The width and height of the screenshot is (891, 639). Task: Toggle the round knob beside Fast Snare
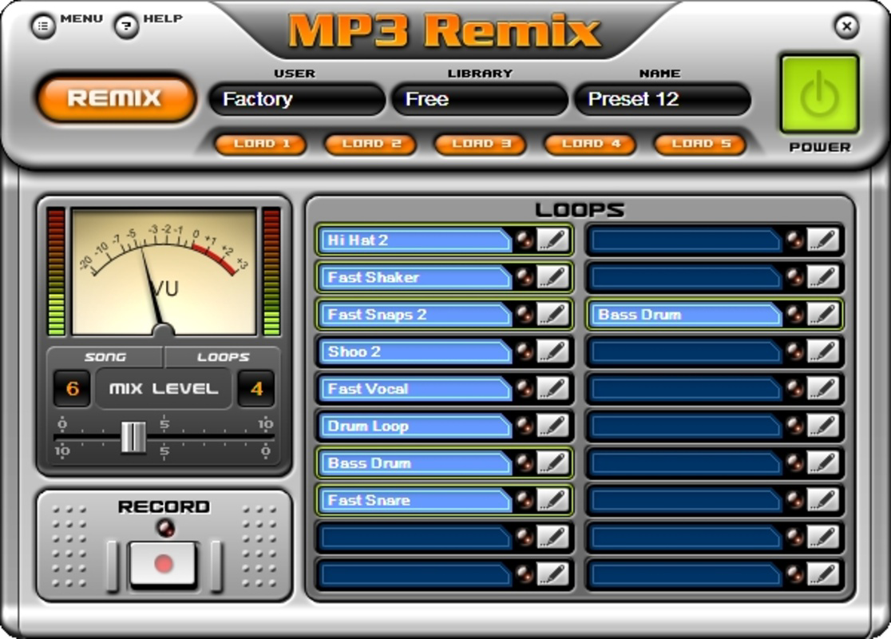525,500
